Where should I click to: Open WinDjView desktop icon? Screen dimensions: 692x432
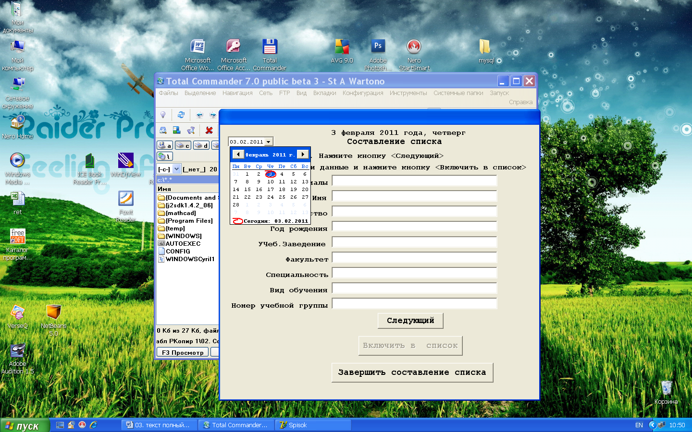[x=125, y=165]
